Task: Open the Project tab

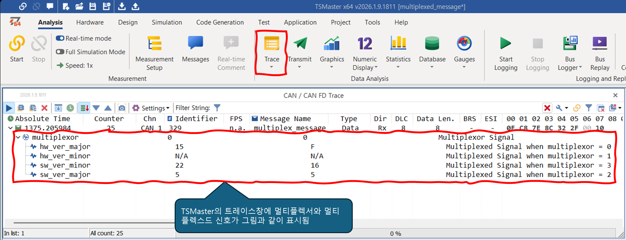Action: (341, 22)
